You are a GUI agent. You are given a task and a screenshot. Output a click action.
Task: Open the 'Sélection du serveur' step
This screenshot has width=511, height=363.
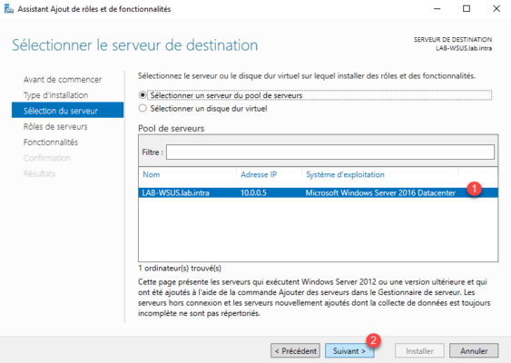pyautogui.click(x=67, y=111)
